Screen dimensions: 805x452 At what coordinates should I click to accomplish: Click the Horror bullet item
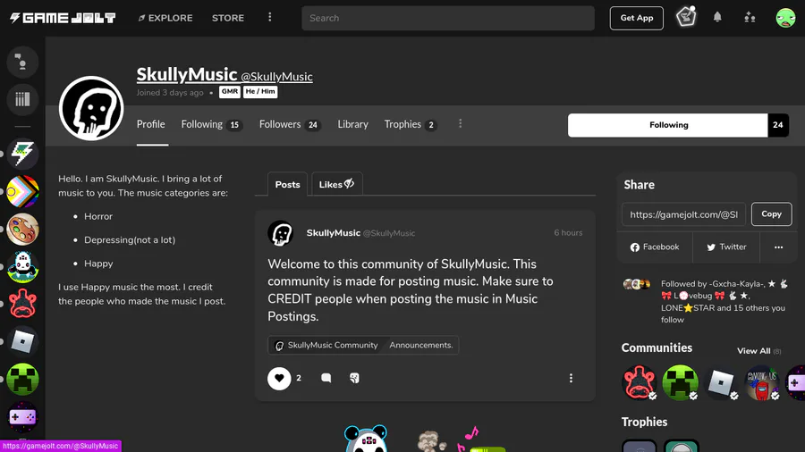point(98,217)
